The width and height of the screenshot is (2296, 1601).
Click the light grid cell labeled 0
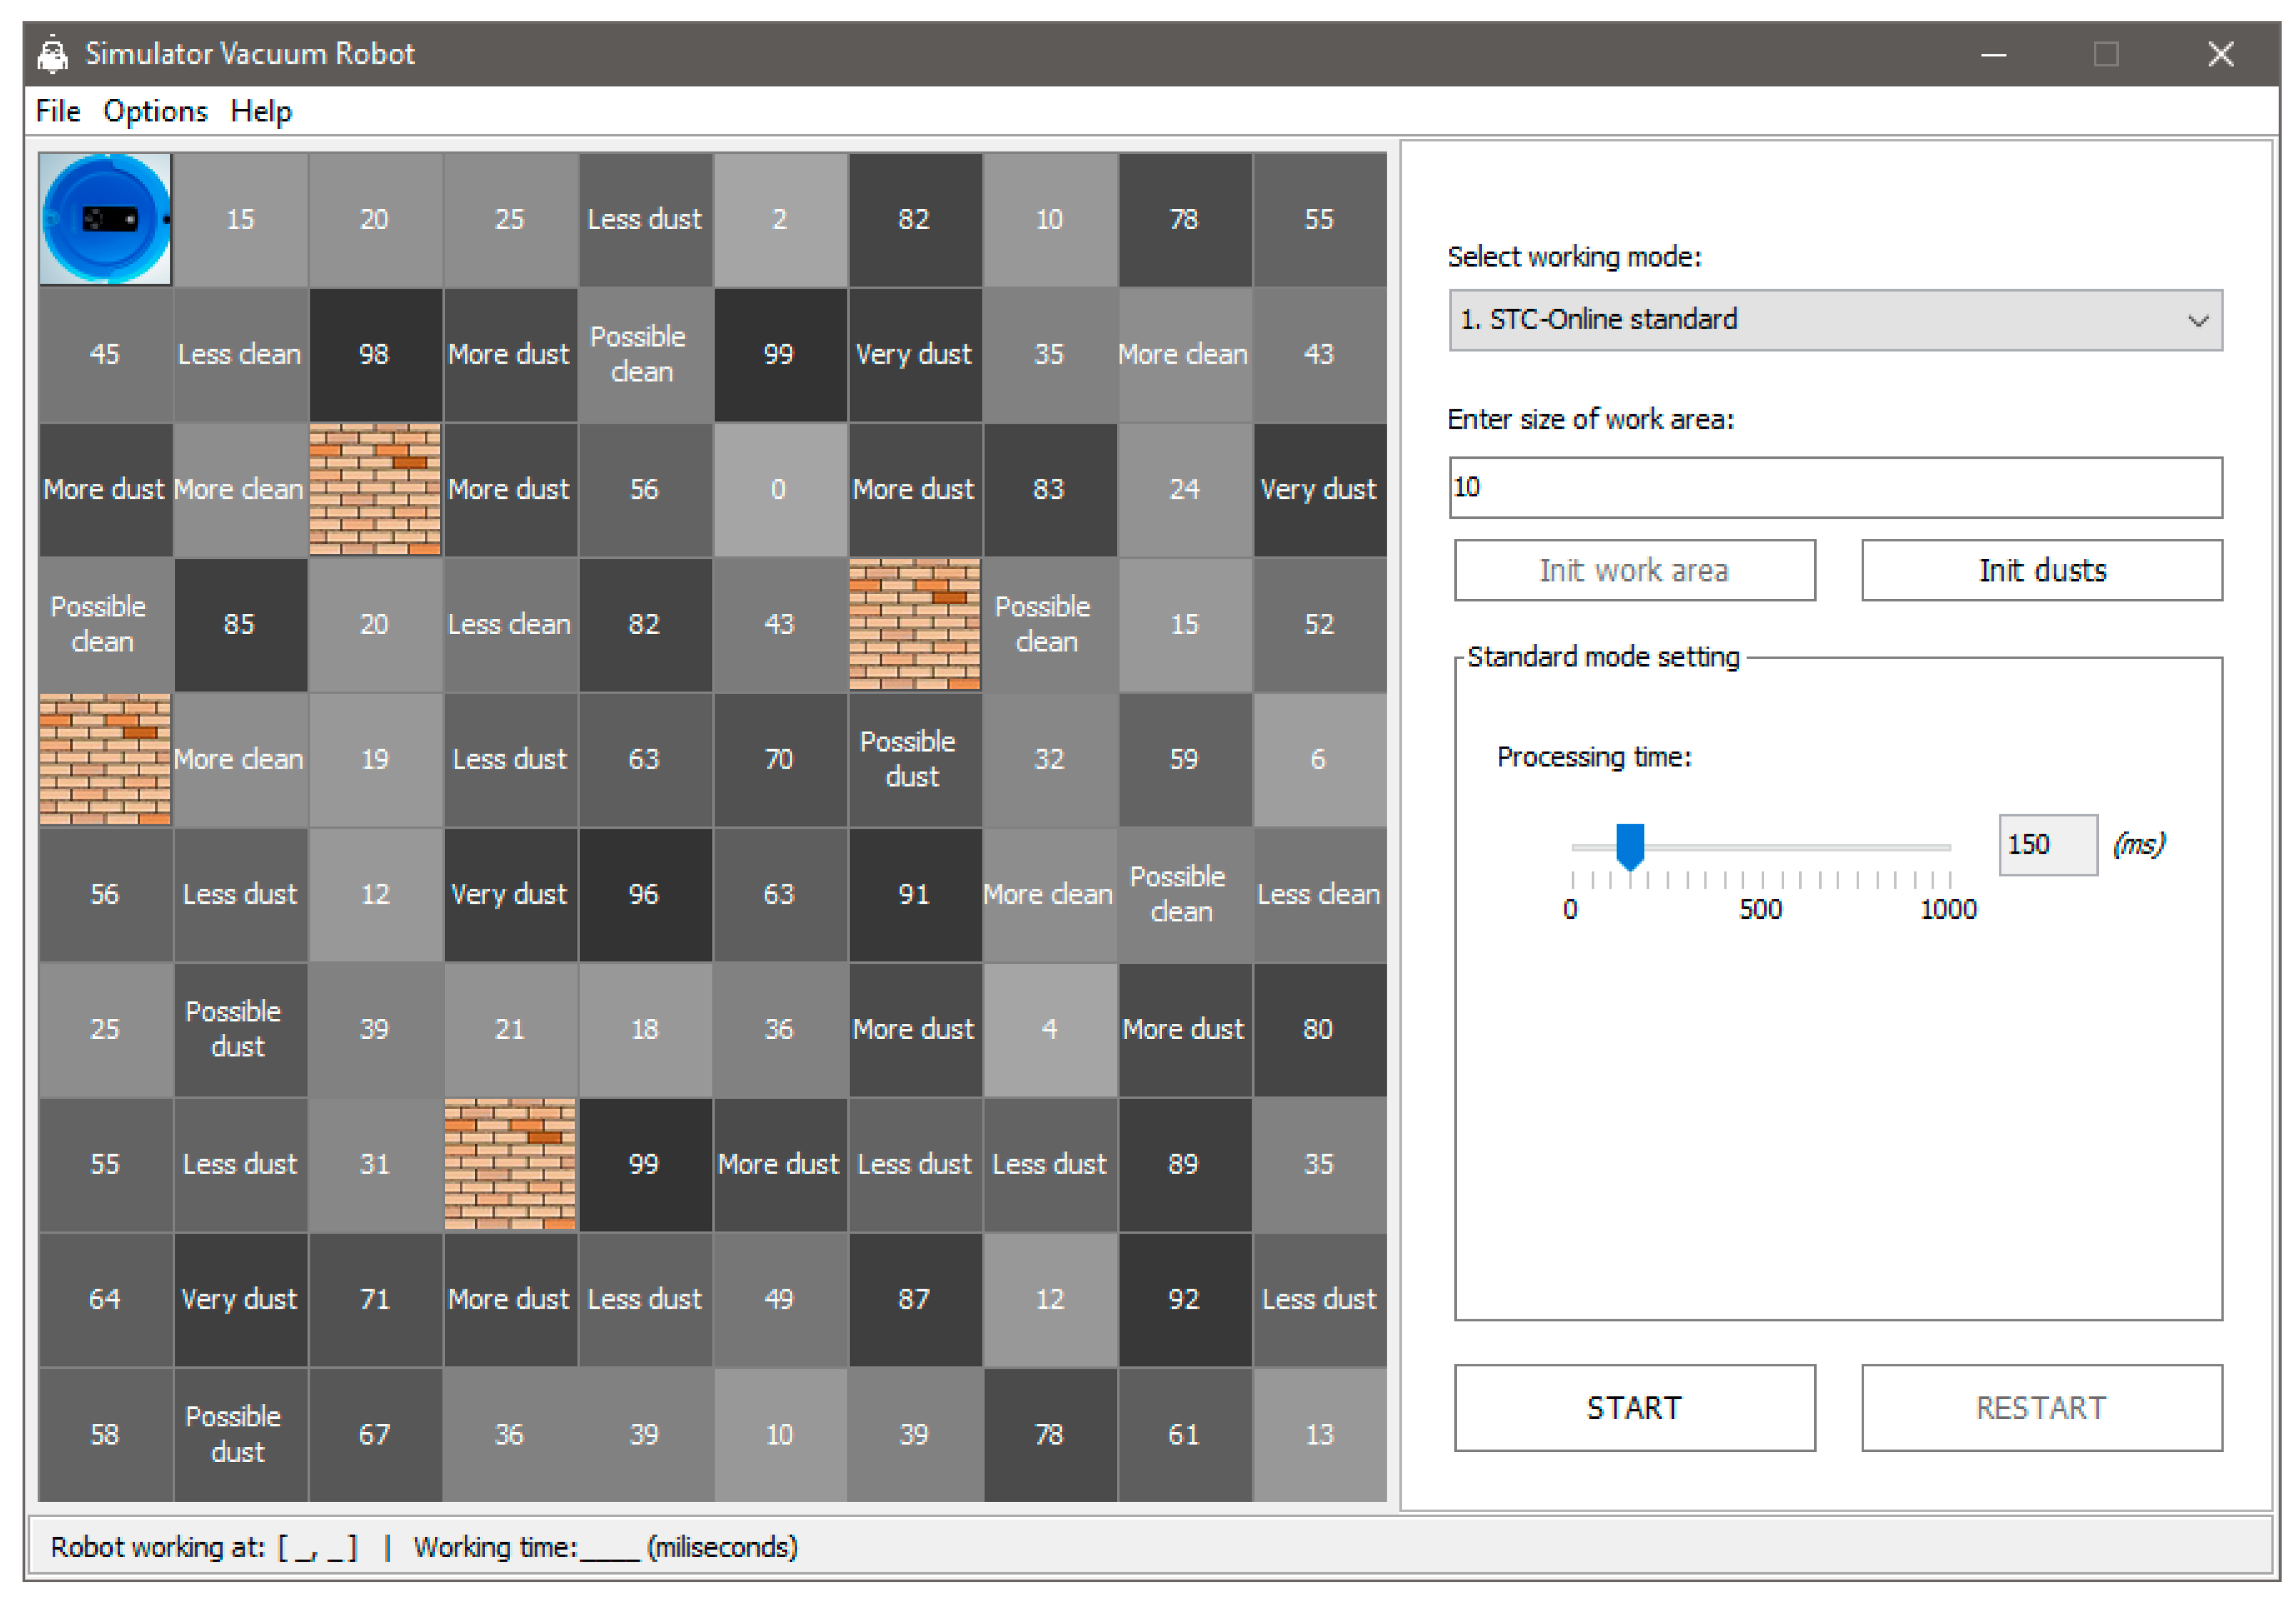tap(779, 489)
